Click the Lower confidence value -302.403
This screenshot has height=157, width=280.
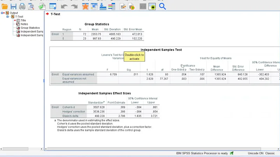click(x=263, y=74)
